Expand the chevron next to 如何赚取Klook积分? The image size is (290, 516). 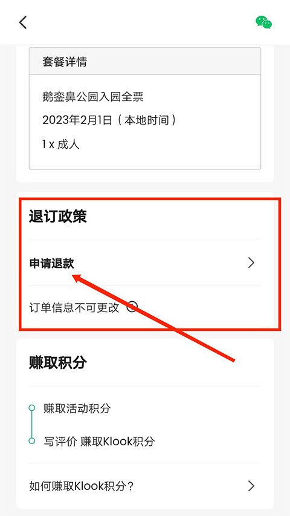(251, 486)
